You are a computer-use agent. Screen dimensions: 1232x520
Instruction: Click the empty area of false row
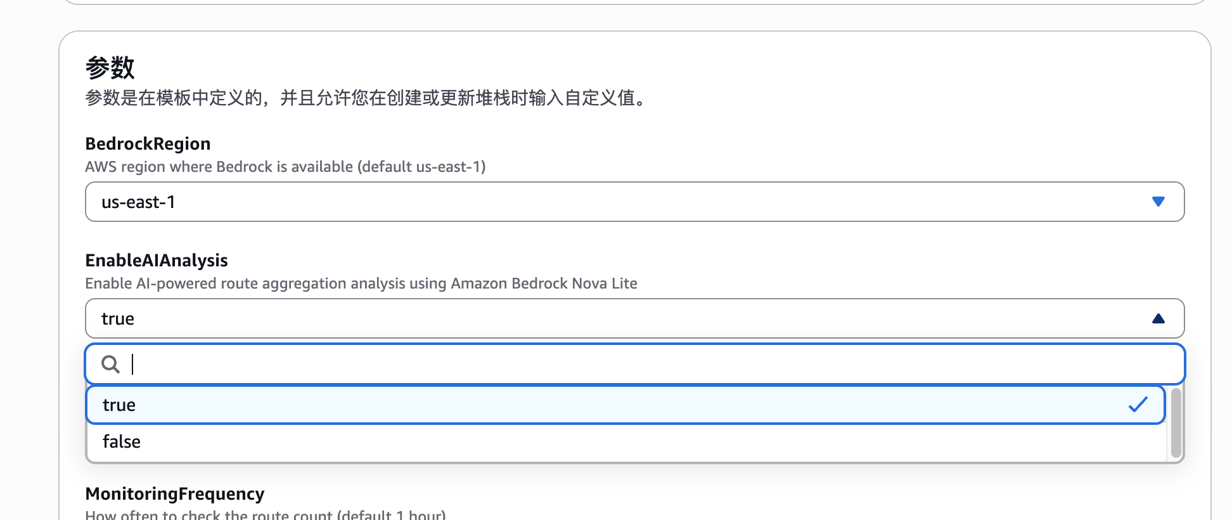click(634, 441)
